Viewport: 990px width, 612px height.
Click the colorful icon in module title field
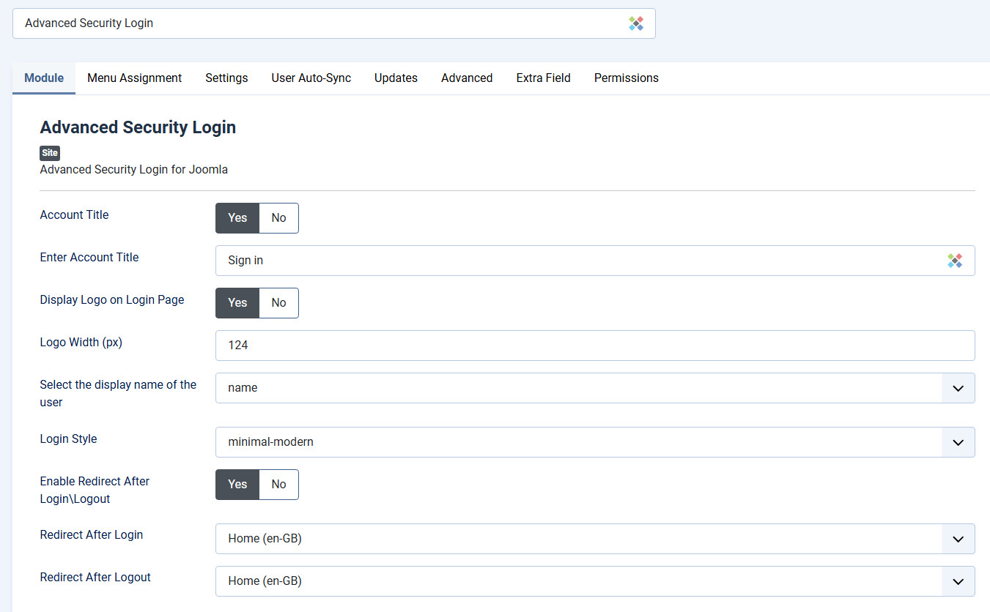click(635, 23)
